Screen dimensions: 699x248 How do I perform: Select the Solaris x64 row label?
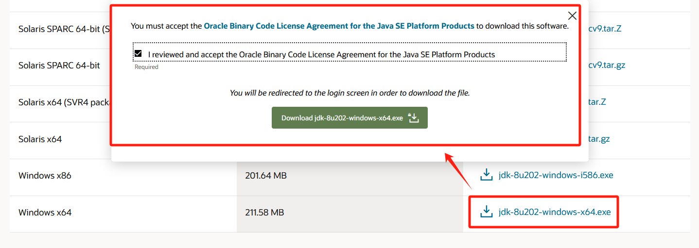click(x=40, y=139)
